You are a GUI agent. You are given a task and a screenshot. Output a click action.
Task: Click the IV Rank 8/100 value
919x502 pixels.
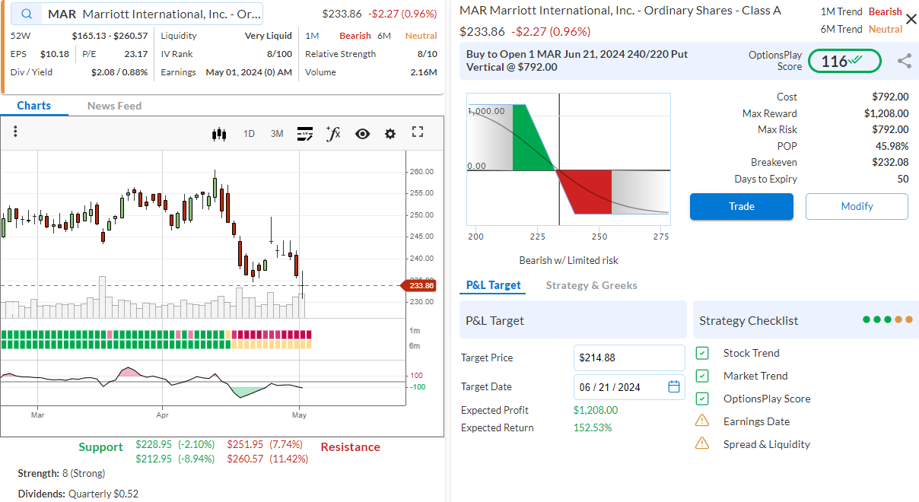tap(279, 54)
